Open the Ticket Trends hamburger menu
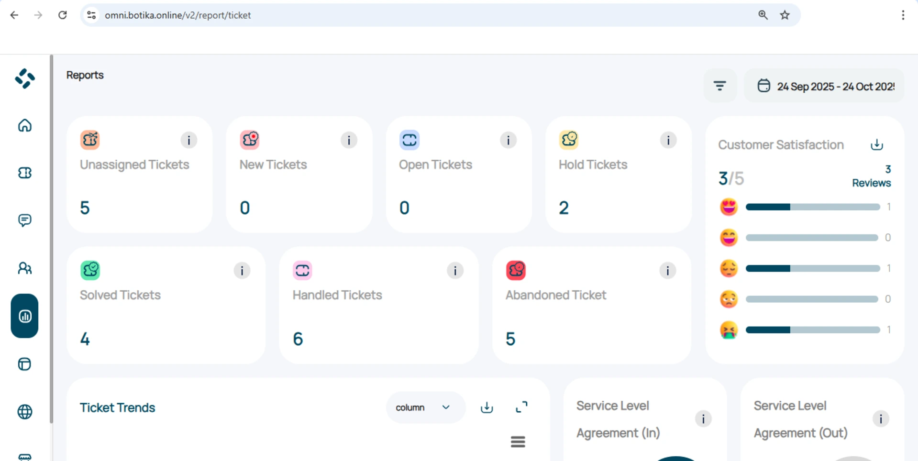Viewport: 918px width, 461px height. pos(518,442)
